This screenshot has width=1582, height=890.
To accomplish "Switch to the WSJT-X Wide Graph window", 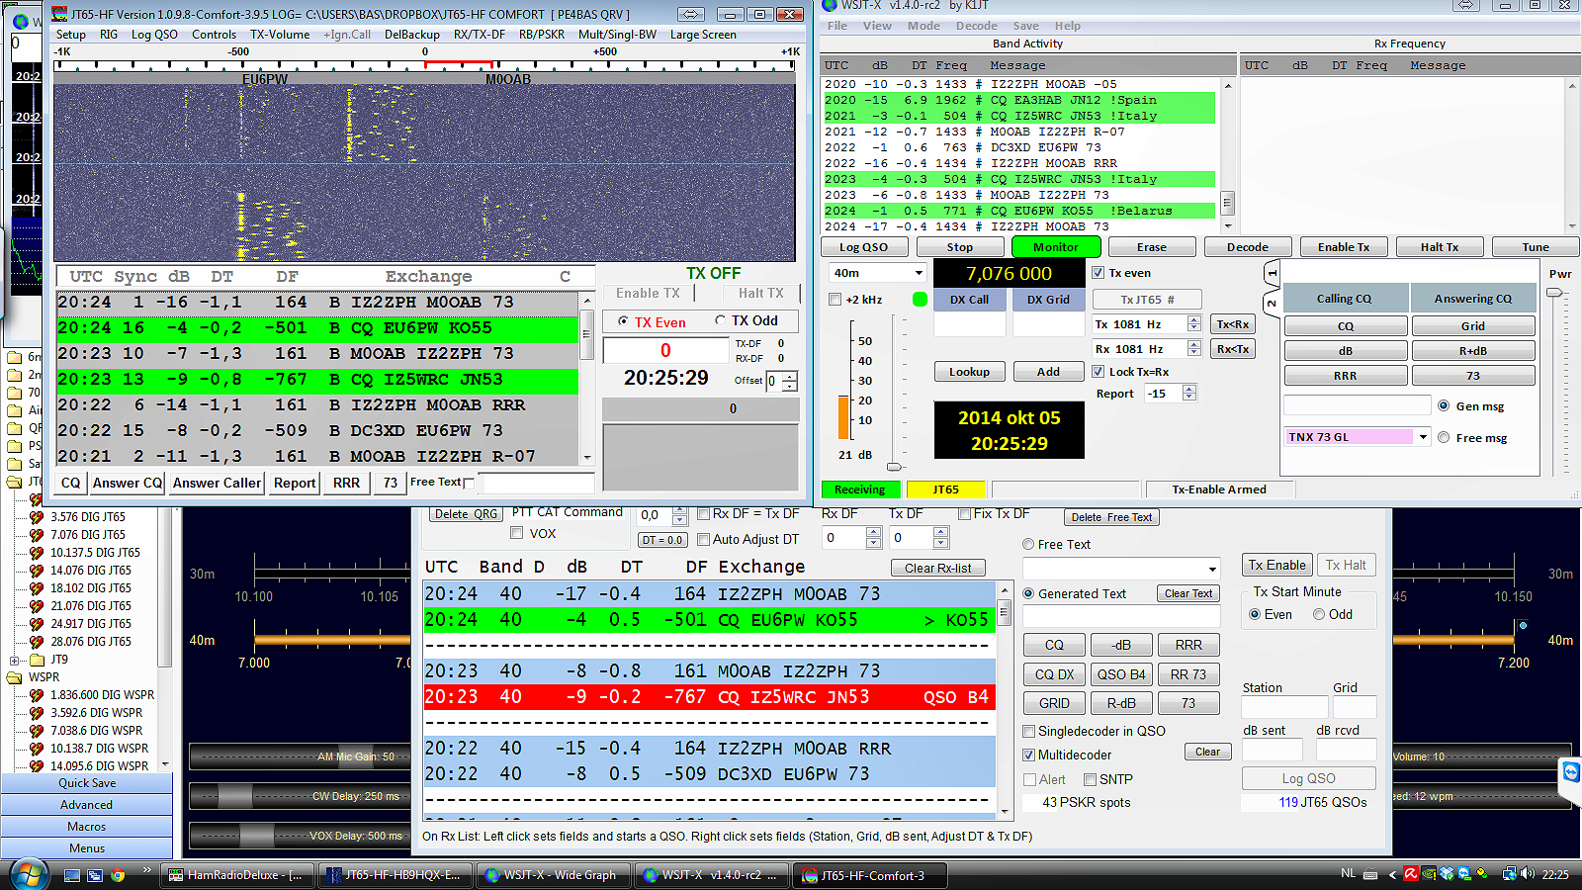I will (552, 874).
